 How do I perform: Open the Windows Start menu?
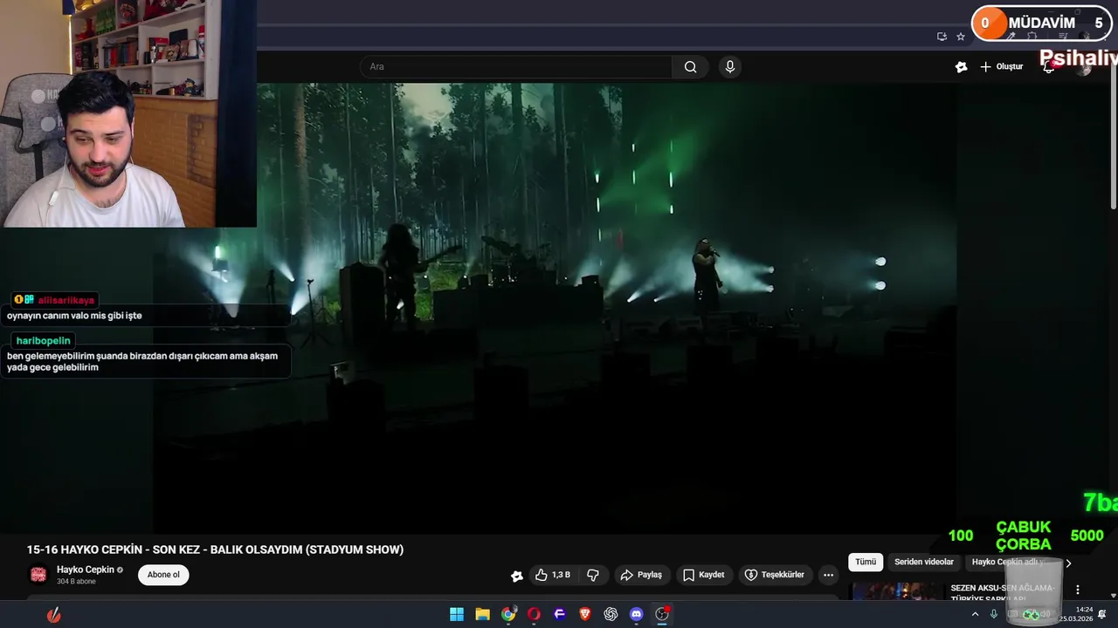[x=457, y=614]
